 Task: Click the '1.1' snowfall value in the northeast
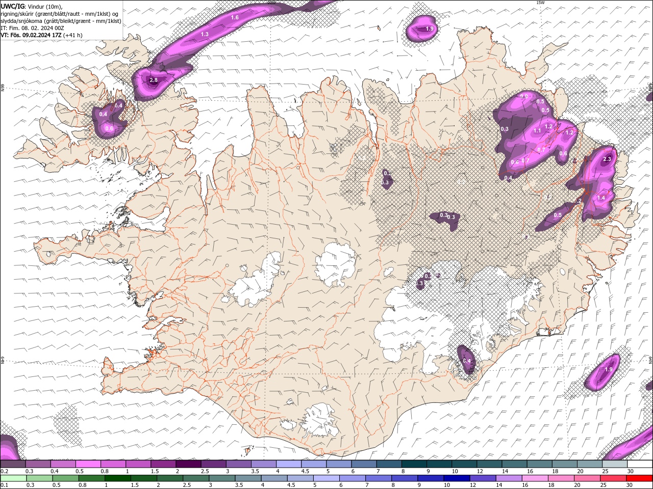click(x=537, y=131)
